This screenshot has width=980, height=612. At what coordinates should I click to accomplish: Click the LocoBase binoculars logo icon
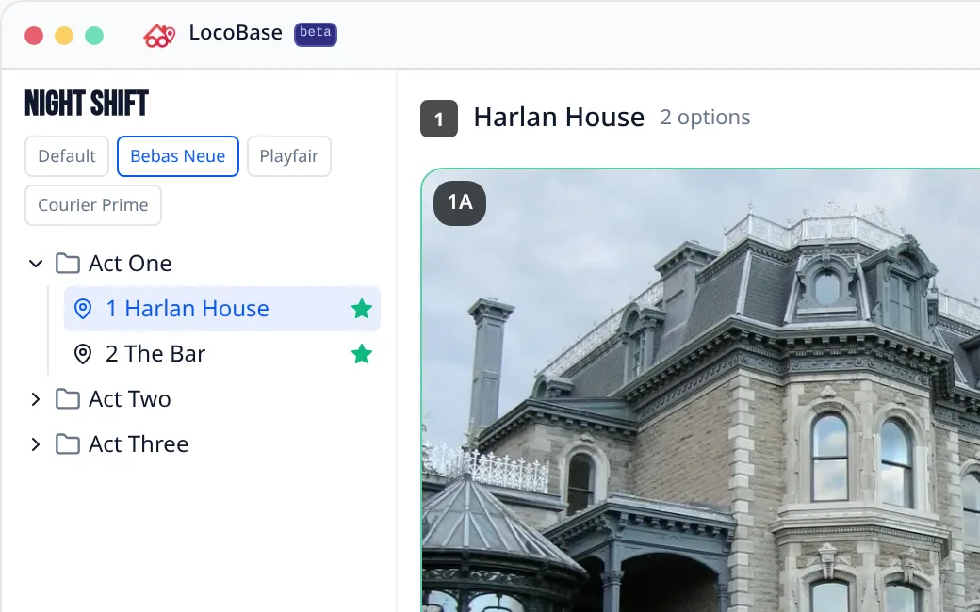point(159,36)
